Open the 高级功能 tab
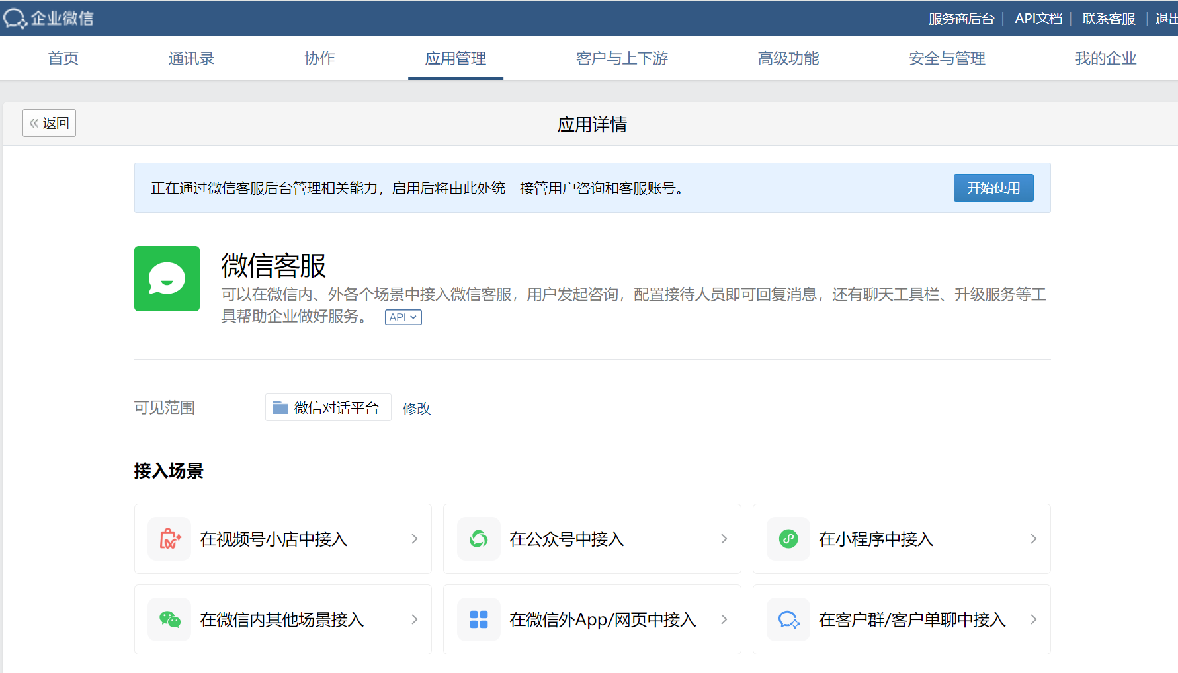This screenshot has height=673, width=1178. coord(788,58)
